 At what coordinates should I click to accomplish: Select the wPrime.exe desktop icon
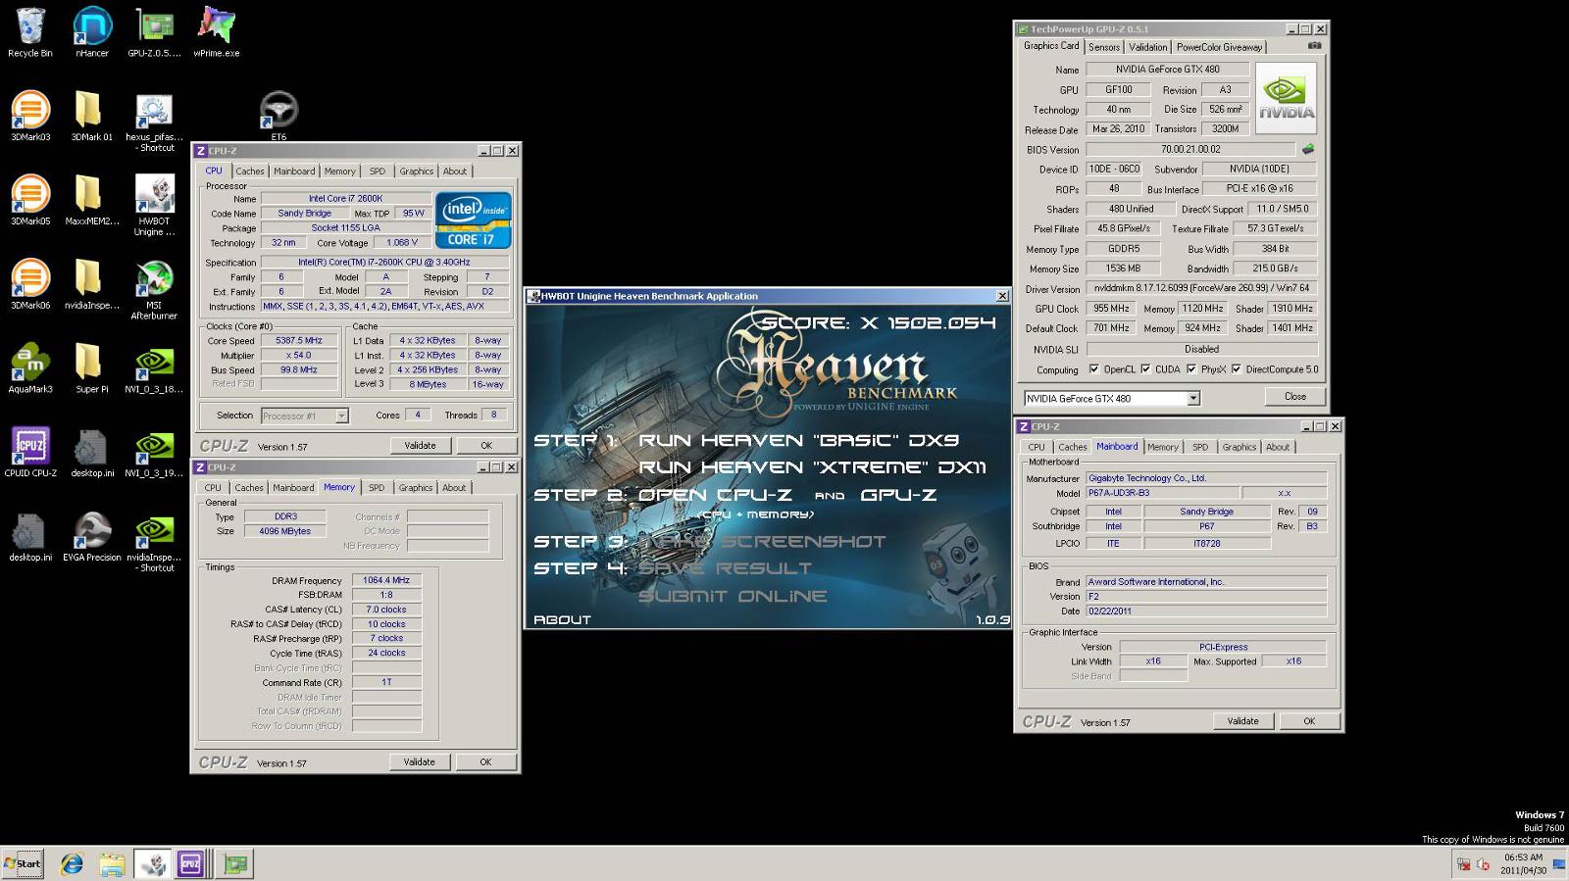tap(217, 32)
